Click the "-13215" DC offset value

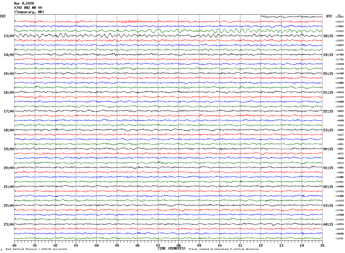coord(339,31)
